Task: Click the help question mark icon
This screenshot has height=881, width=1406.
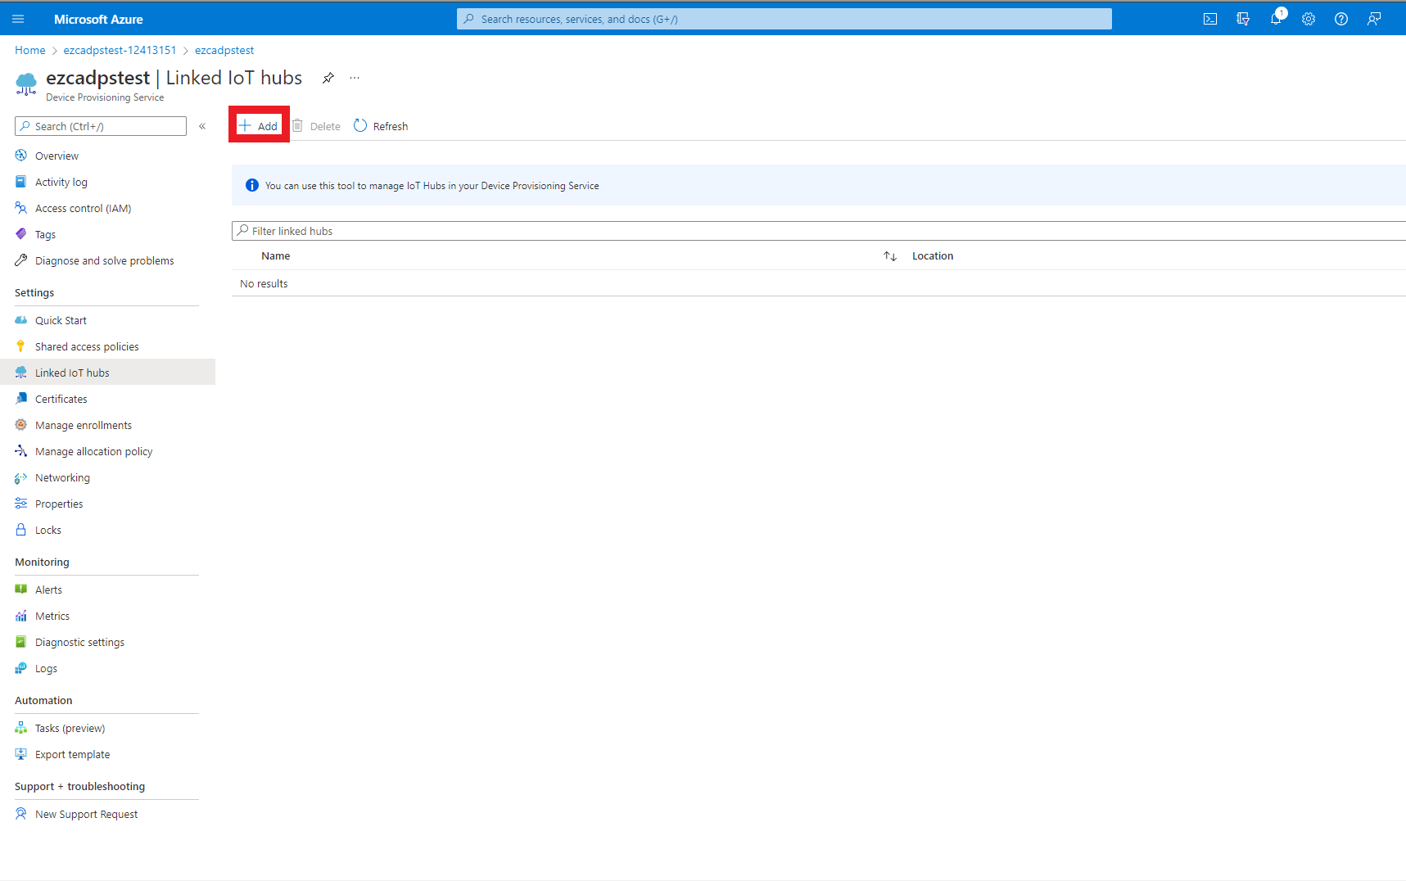Action: (x=1341, y=19)
